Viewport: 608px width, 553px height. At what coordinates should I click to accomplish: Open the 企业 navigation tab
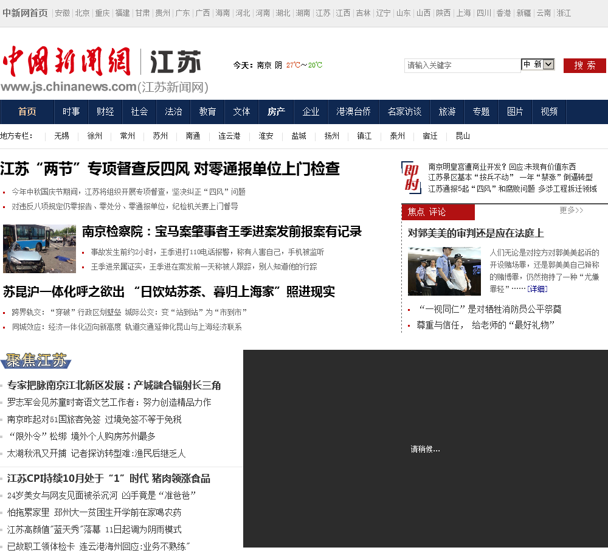[x=311, y=112]
